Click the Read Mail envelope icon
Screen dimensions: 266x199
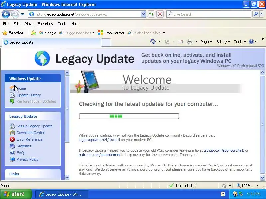click(180, 42)
